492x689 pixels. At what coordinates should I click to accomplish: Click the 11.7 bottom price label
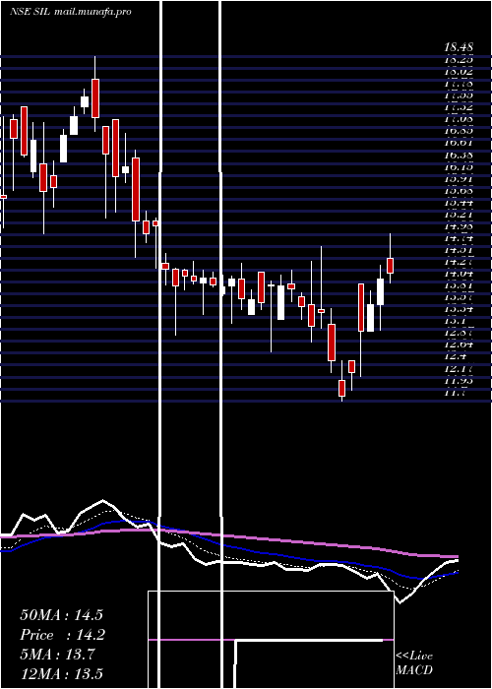click(x=455, y=393)
